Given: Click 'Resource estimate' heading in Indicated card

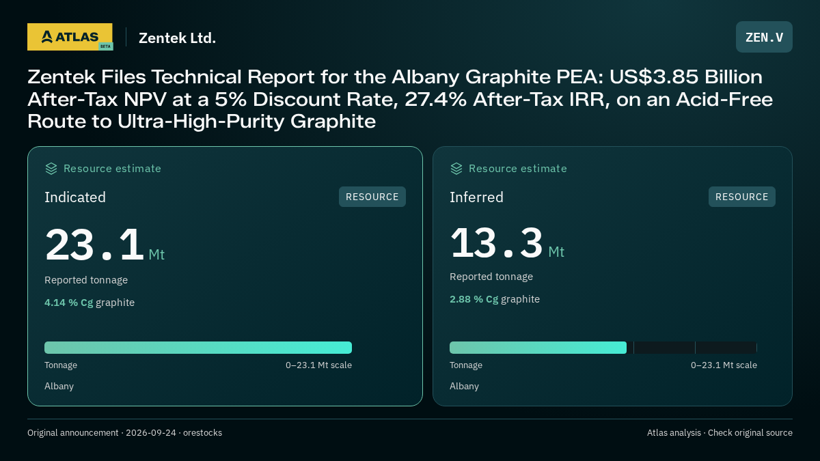Looking at the screenshot, I should pos(112,169).
